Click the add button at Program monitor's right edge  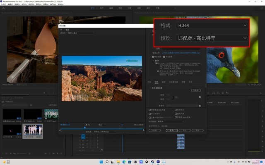pos(261,93)
